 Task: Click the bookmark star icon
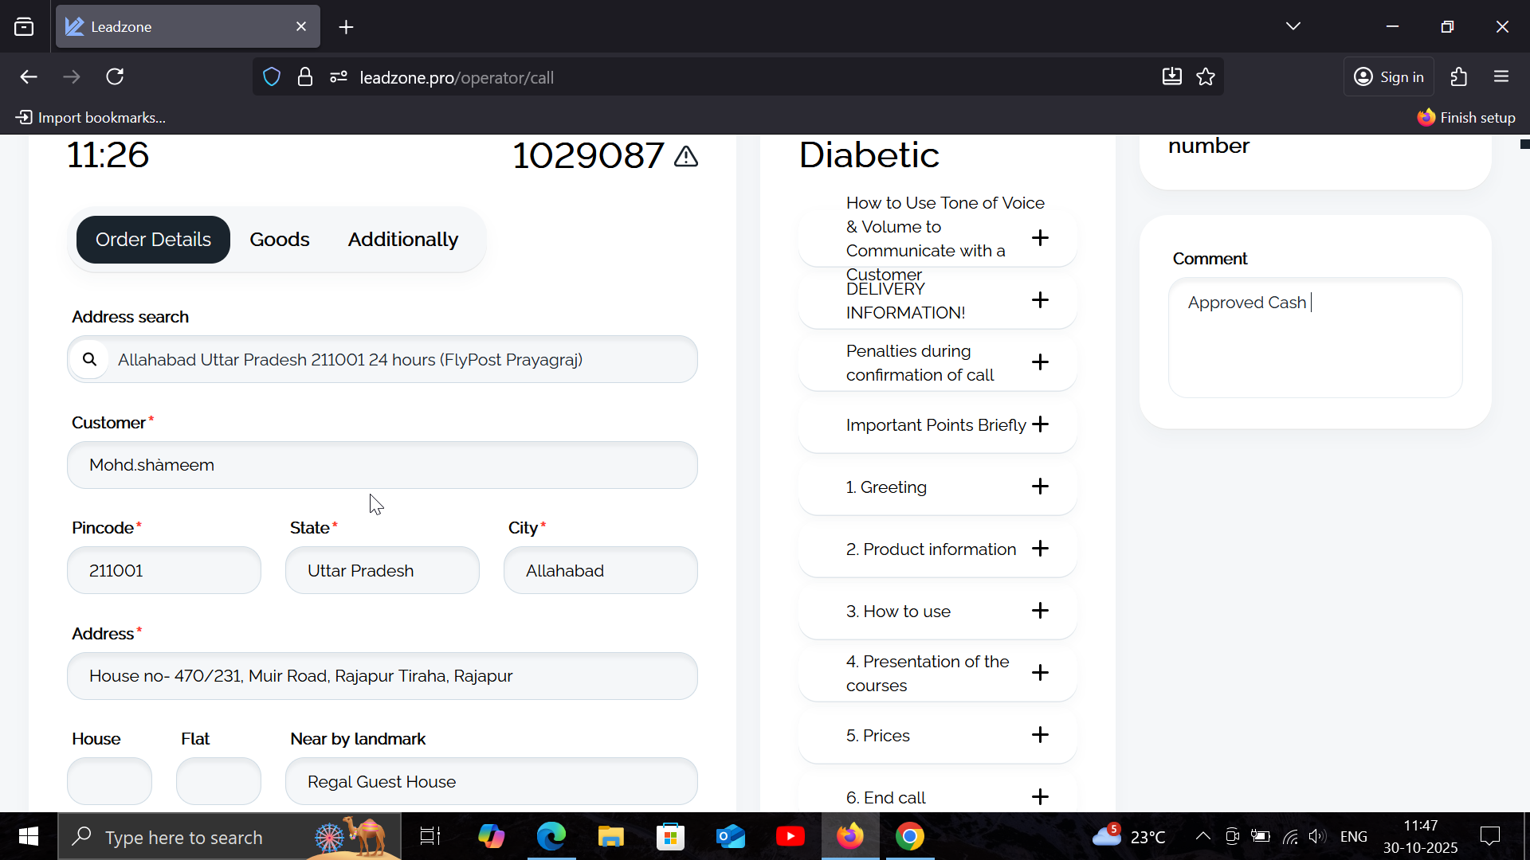point(1206,76)
